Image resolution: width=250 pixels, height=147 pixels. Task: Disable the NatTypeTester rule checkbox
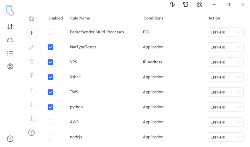(50, 47)
